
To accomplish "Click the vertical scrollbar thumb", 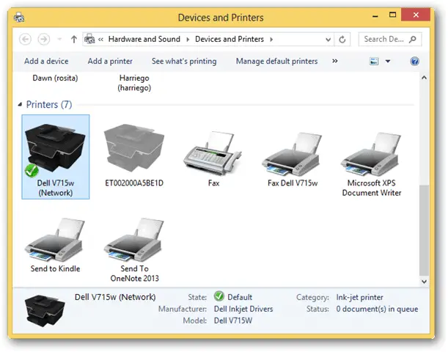I will (424, 230).
